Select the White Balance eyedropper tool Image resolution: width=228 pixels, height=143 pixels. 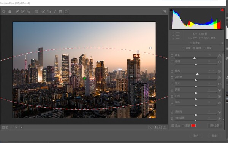(x=17, y=12)
